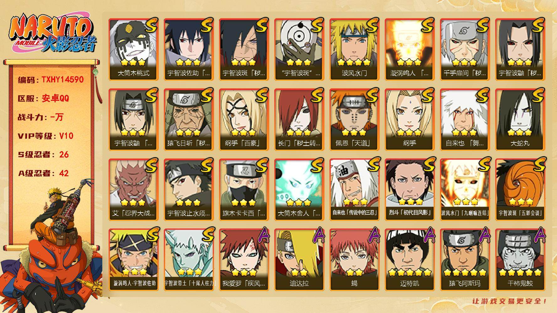The height and width of the screenshot is (313, 557).
Task: Open 自来也「传说中的三忍」 card
Action: pyautogui.click(x=354, y=190)
